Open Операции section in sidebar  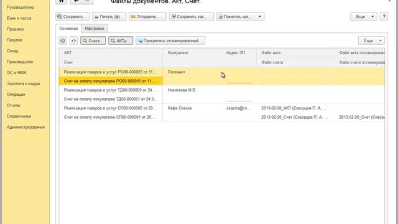(16, 95)
